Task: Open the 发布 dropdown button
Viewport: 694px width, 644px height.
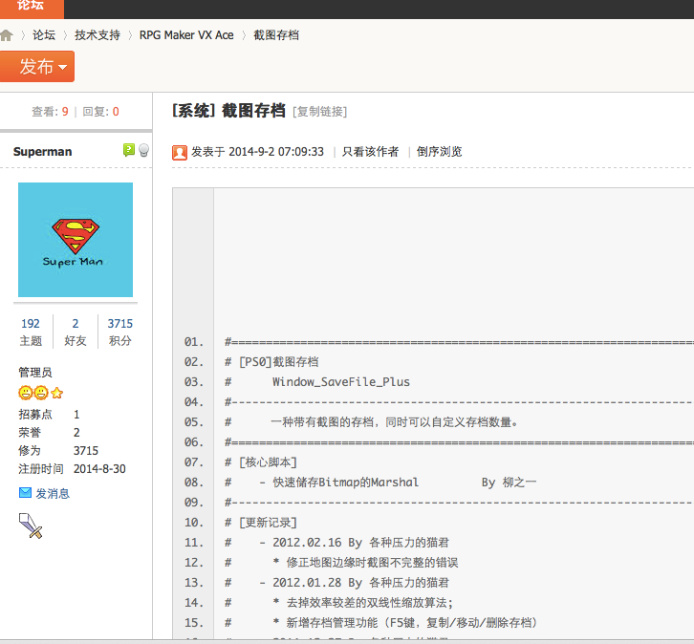Action: (37, 66)
